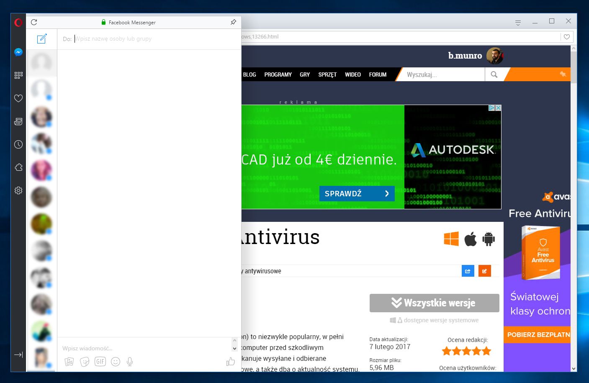
Task: Reload the Messenger panel
Action: click(34, 22)
